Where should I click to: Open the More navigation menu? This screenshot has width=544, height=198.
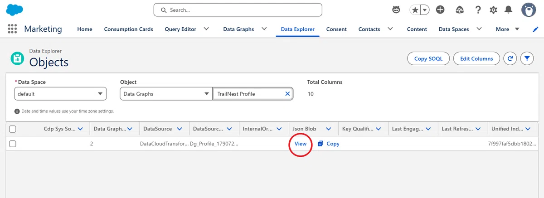pyautogui.click(x=508, y=29)
